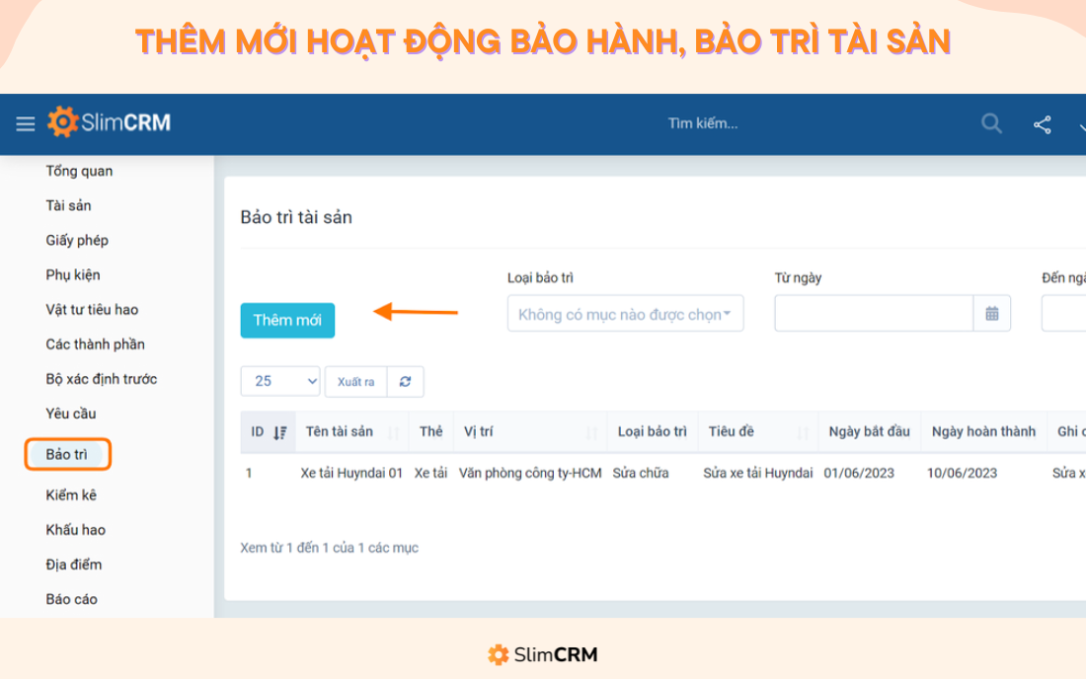Export data with the Xuất ra button
This screenshot has width=1086, height=679.
tap(355, 381)
